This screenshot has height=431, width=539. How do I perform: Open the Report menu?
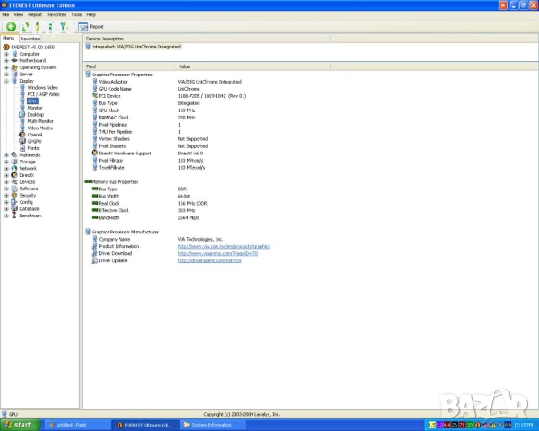pyautogui.click(x=35, y=14)
